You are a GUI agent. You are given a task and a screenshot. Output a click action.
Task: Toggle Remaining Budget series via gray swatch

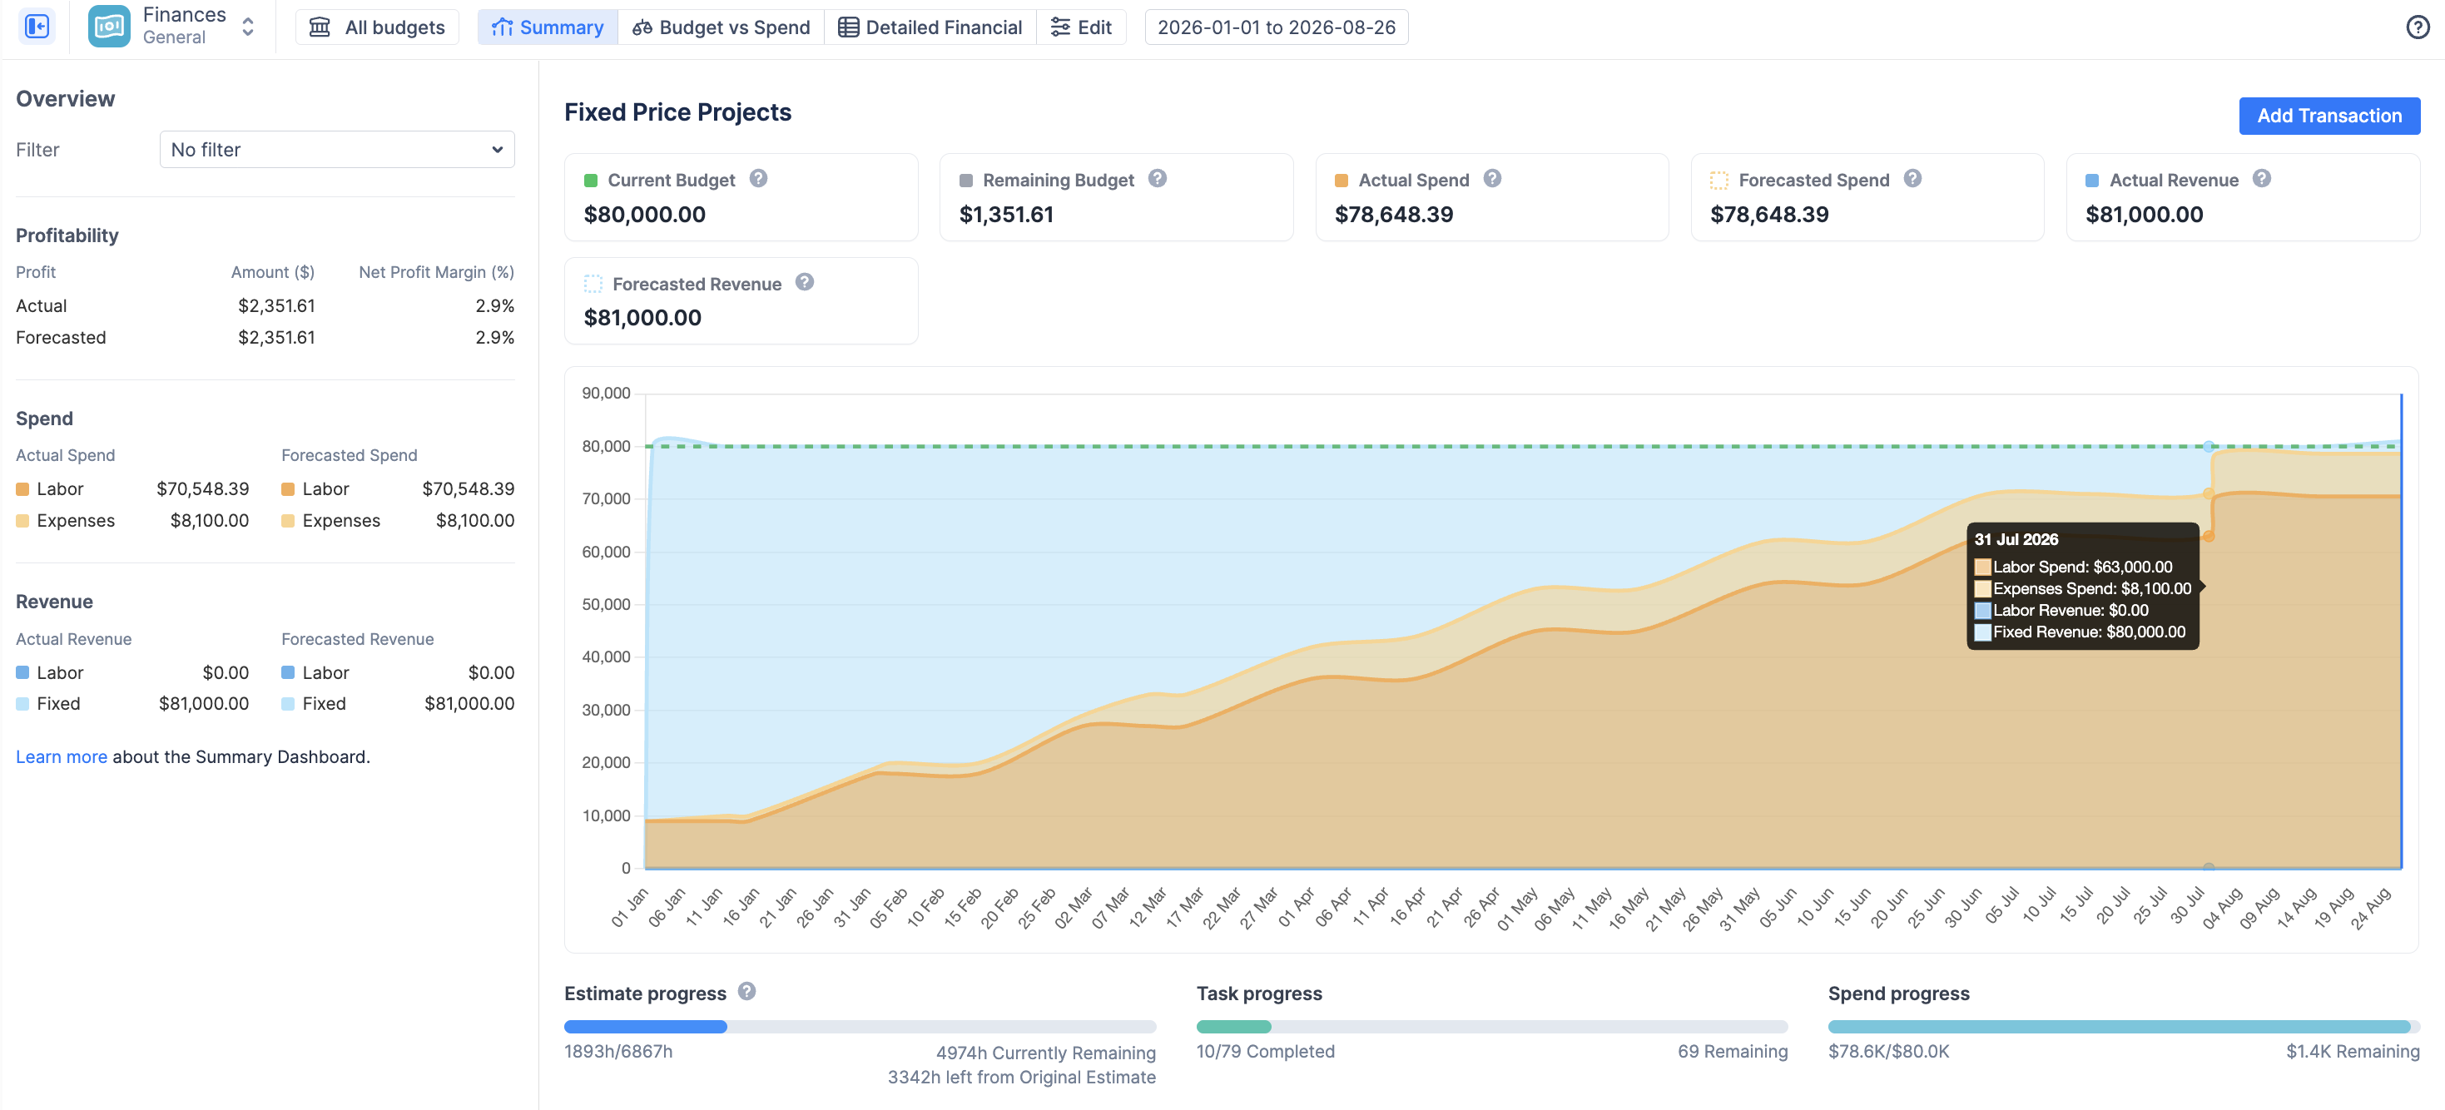click(x=966, y=181)
